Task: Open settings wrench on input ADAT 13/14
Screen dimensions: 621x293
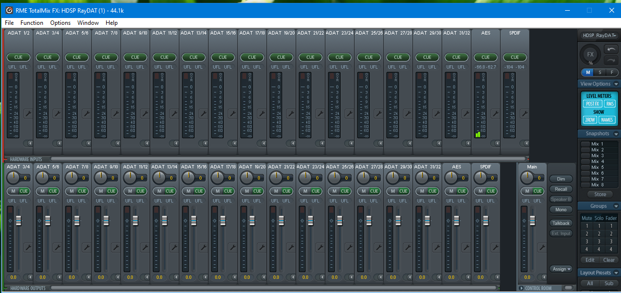Action: 203,113
